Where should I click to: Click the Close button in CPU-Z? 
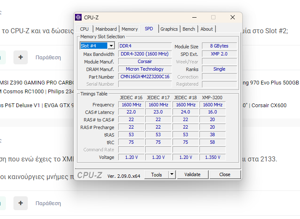click(225, 174)
